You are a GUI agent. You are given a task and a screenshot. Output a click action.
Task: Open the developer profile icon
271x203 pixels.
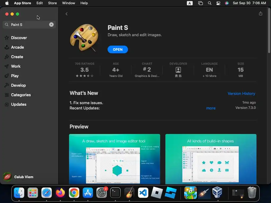(x=178, y=70)
